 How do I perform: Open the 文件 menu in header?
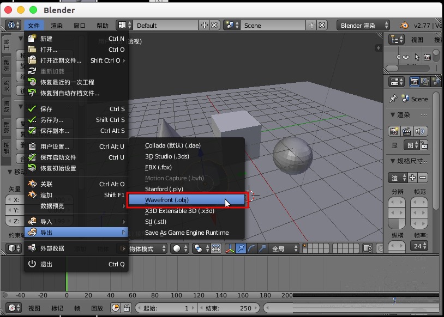(x=34, y=26)
